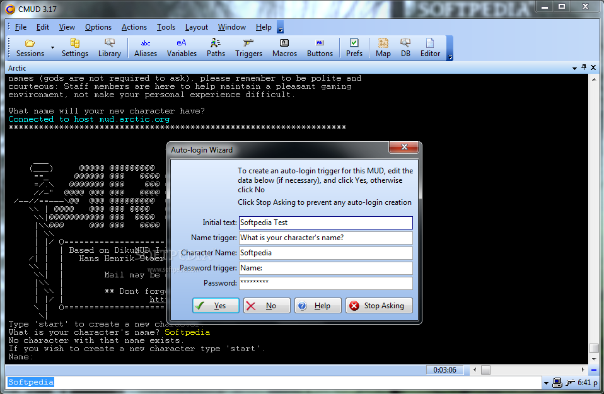Click the vertical scrollbar thumb
Image resolution: width=604 pixels, height=394 pixels.
594,348
